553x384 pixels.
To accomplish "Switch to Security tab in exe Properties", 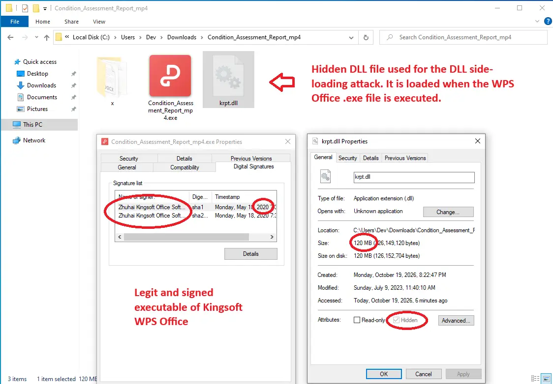I will click(129, 159).
